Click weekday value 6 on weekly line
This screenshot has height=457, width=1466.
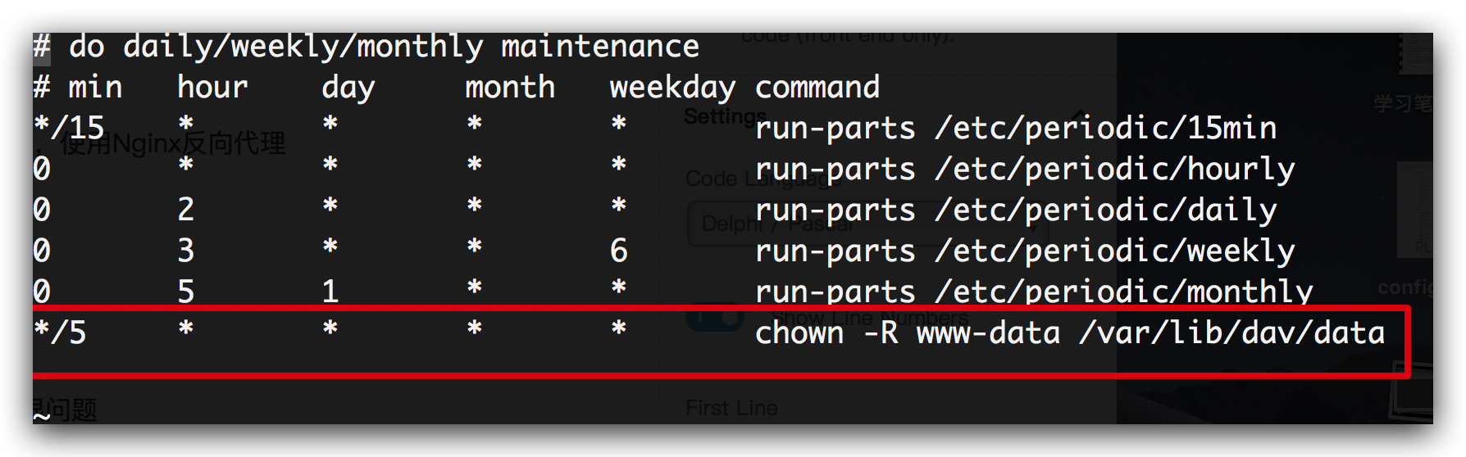pos(619,251)
